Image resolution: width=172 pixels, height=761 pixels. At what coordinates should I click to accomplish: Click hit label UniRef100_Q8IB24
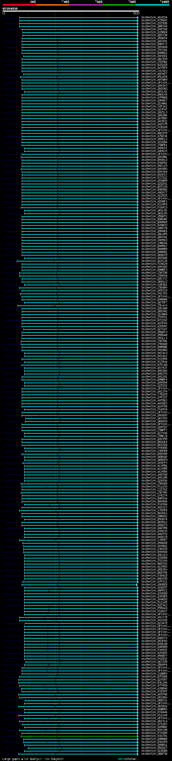(x=154, y=706)
